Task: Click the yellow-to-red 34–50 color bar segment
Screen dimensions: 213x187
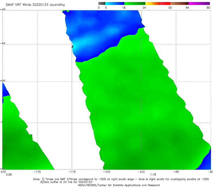Action: [158, 3]
